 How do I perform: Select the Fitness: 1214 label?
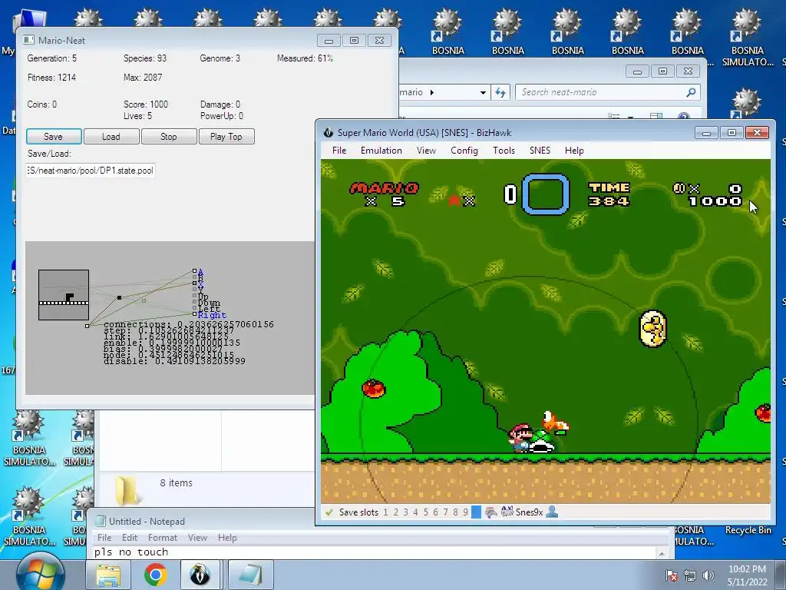tap(51, 78)
